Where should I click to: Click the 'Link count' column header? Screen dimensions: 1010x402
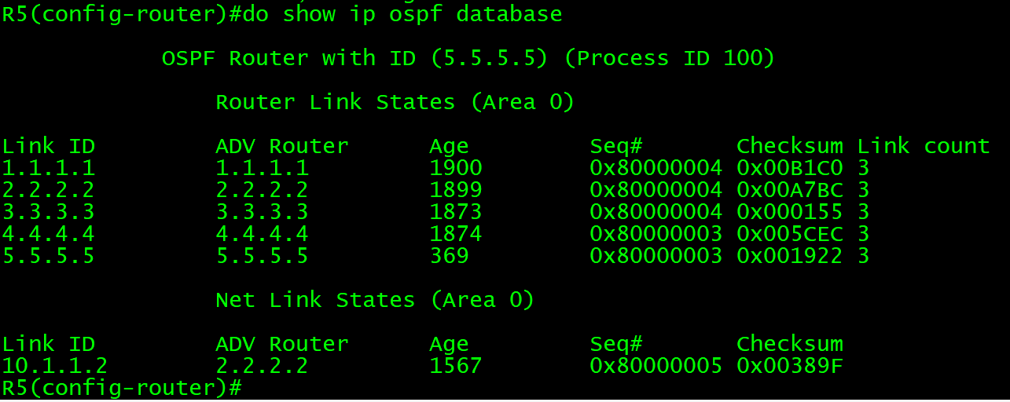(923, 146)
